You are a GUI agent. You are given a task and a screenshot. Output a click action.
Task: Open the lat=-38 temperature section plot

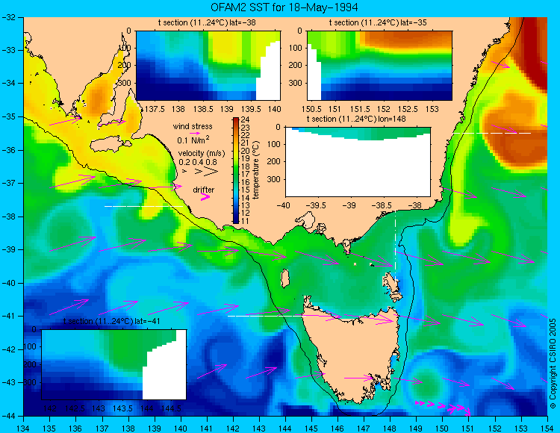click(x=208, y=66)
